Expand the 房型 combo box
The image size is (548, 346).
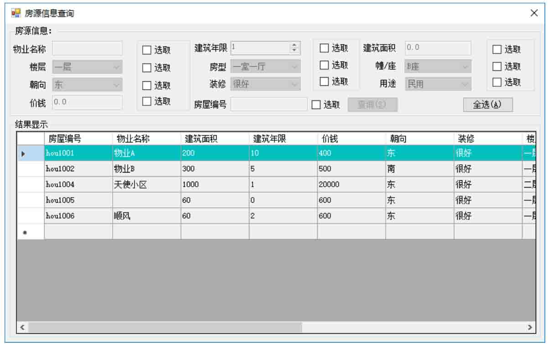(265, 67)
